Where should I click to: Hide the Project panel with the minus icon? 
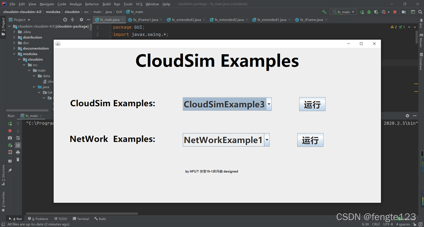click(88, 20)
